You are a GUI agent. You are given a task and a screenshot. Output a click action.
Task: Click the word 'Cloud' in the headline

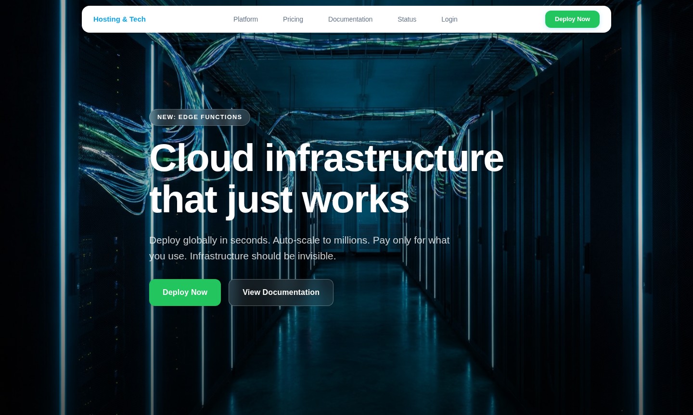(x=201, y=158)
